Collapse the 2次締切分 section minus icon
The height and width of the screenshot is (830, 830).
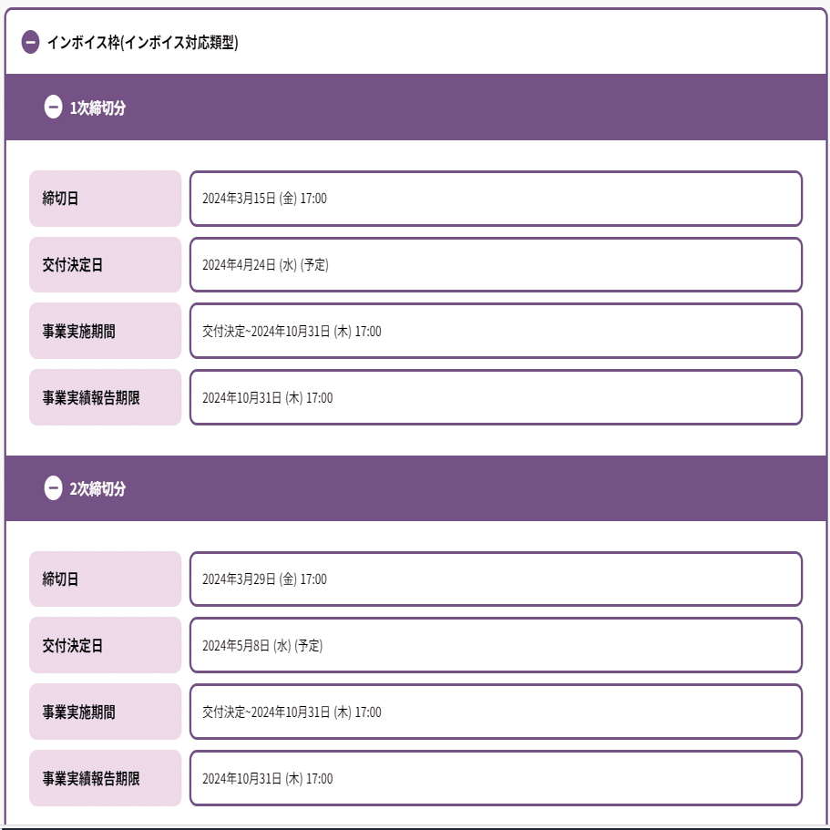53,488
